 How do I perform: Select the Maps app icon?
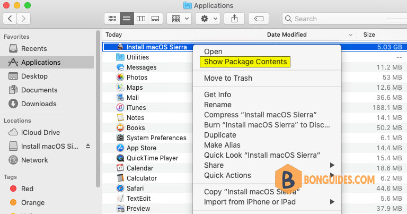pyautogui.click(x=120, y=88)
